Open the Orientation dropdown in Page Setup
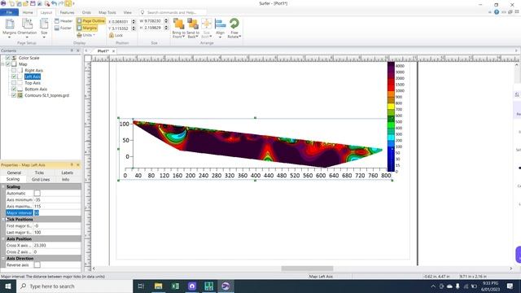Screen dimensions: 521x293 tap(27, 28)
